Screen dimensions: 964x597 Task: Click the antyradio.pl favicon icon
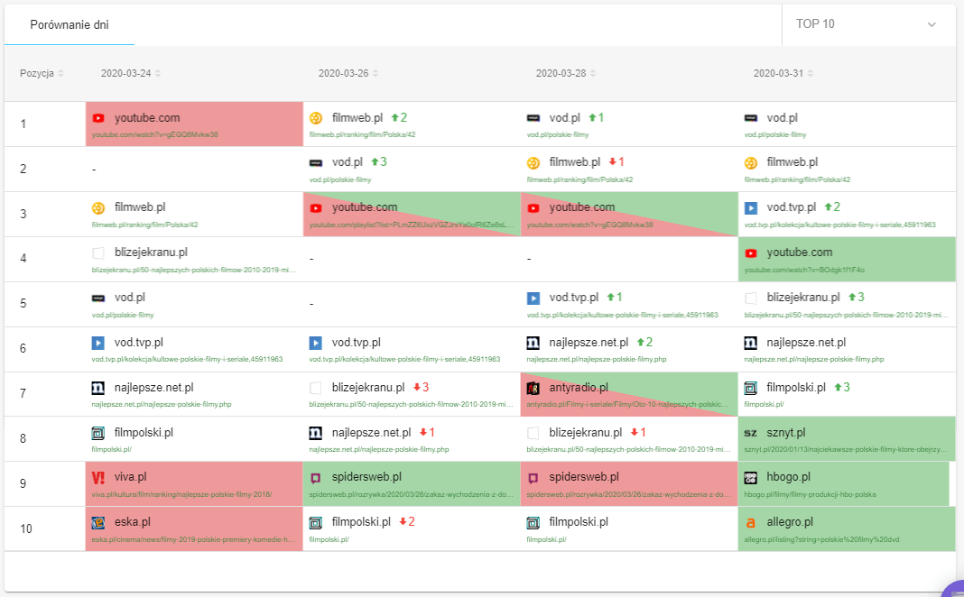[x=533, y=388]
